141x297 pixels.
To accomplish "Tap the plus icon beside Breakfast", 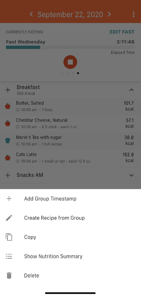I will 8,90.
